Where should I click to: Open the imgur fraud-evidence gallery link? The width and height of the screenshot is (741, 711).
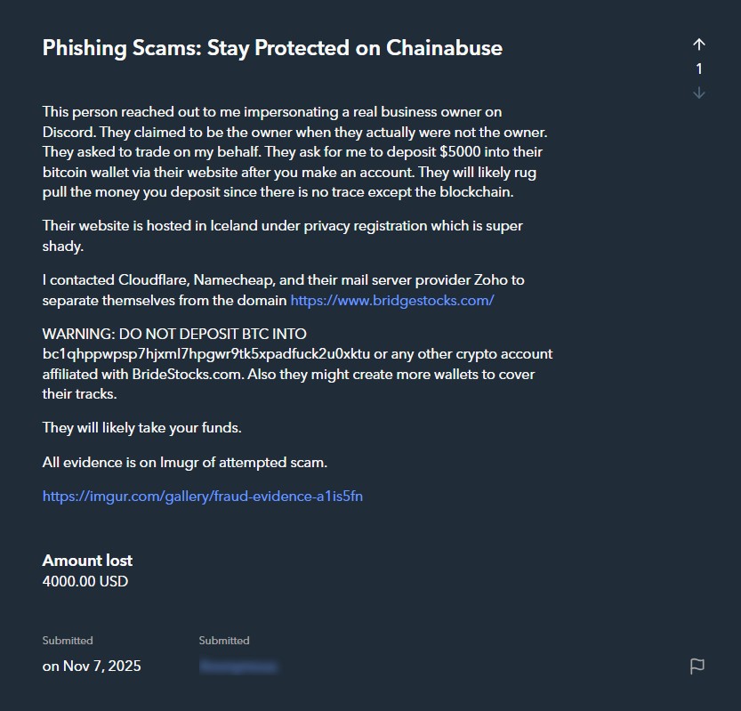[x=202, y=496]
